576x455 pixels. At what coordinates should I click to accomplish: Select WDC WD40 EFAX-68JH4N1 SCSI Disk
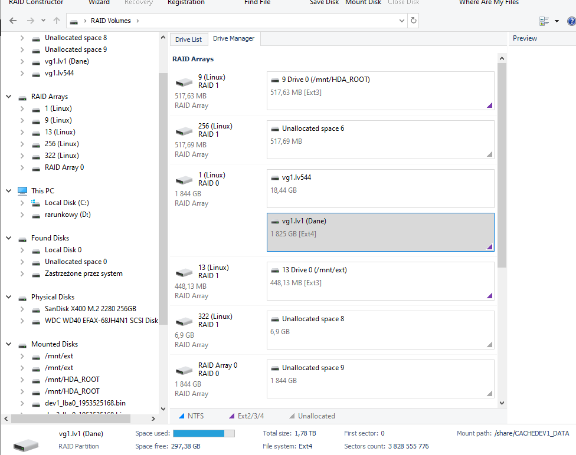coord(102,321)
